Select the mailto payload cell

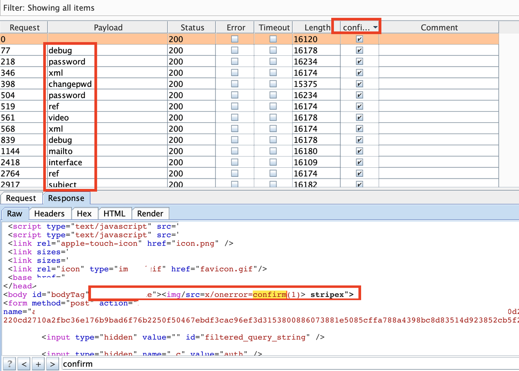tap(108, 151)
